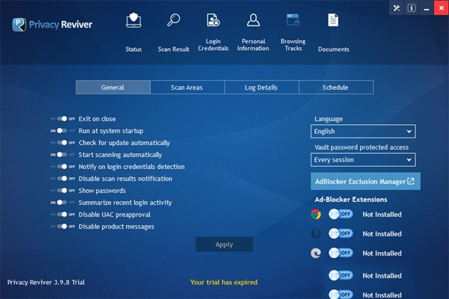Click 'Privacy Reviver 3.9.8 Trial' version text
The width and height of the screenshot is (449, 299).
click(46, 283)
